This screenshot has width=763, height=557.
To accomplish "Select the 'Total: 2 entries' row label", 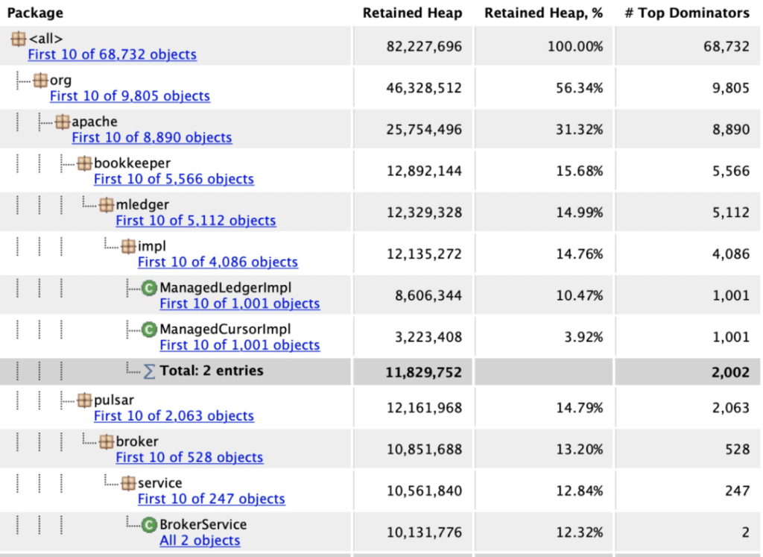I will 212,371.
